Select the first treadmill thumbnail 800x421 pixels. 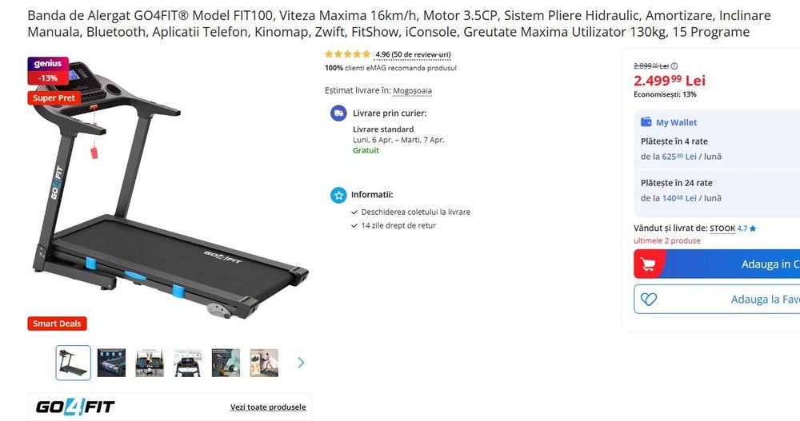coord(73,363)
